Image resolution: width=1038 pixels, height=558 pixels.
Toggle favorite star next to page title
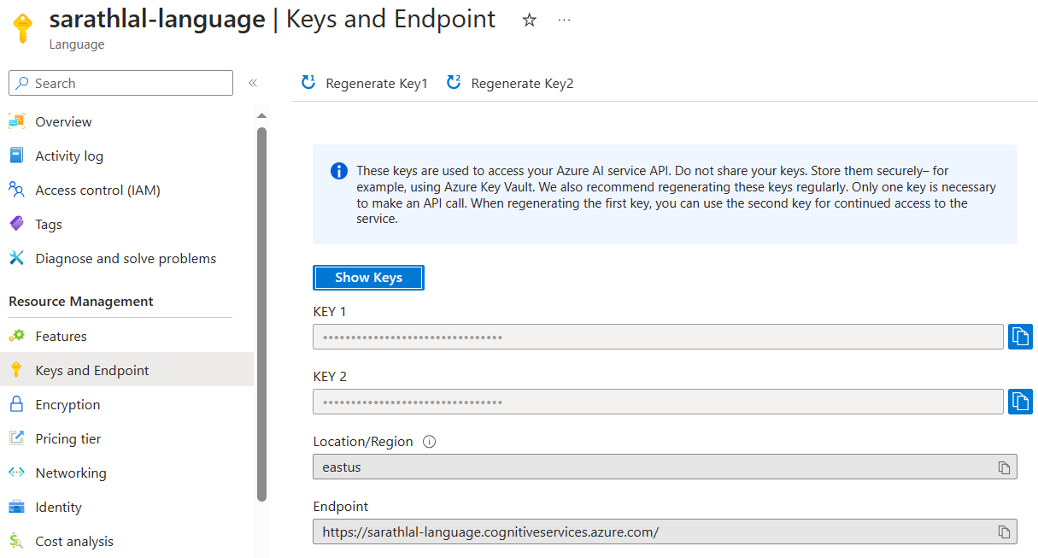point(529,20)
